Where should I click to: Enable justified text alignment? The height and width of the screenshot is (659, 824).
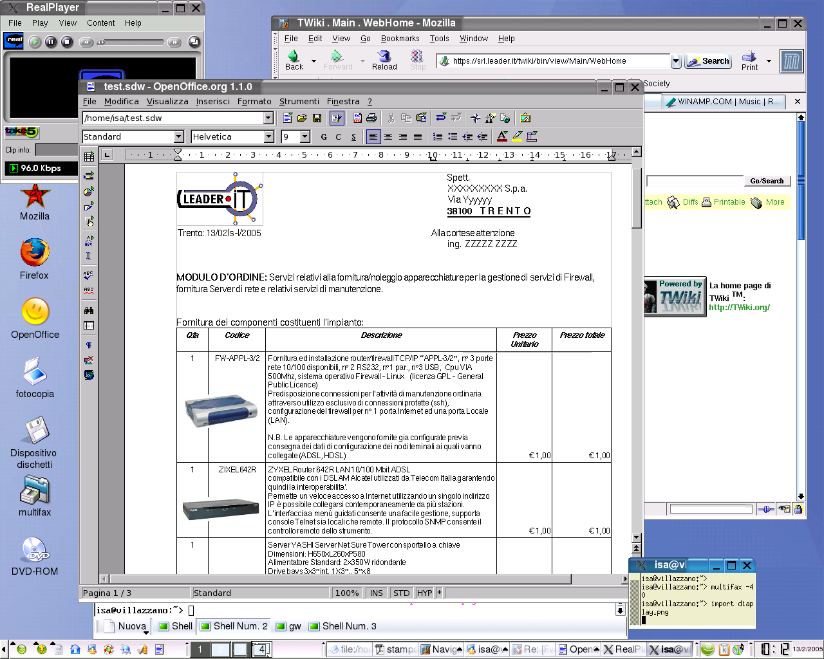418,136
